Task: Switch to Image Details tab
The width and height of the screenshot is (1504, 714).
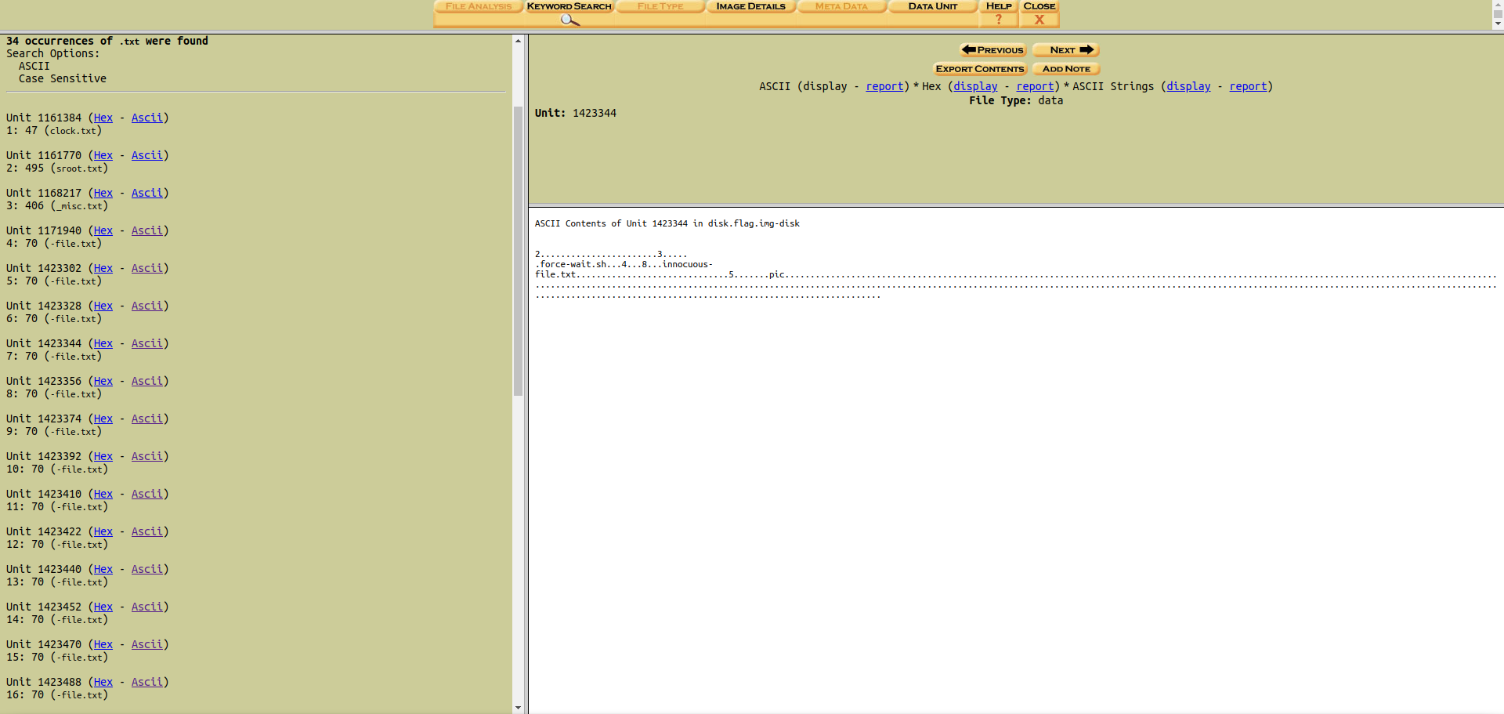Action: 750,6
